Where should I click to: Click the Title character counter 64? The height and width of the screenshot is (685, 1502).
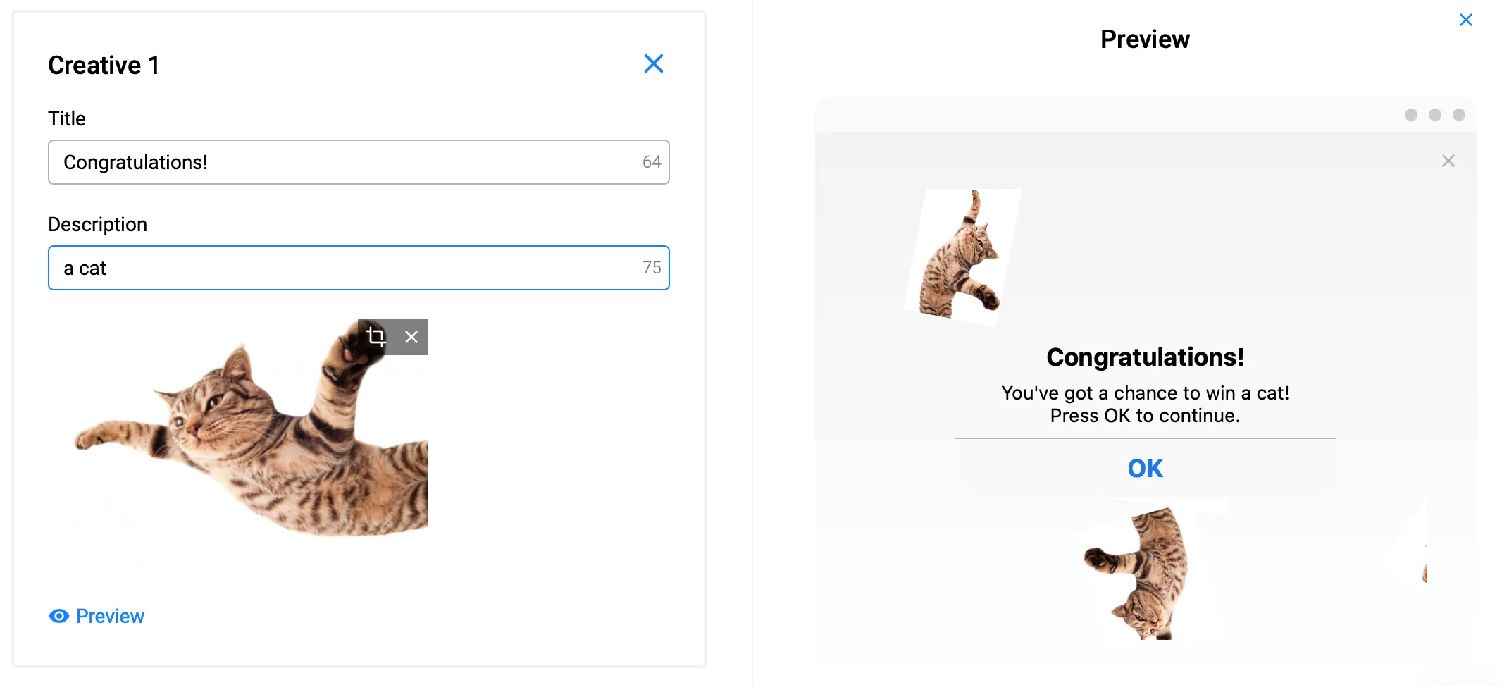(652, 162)
